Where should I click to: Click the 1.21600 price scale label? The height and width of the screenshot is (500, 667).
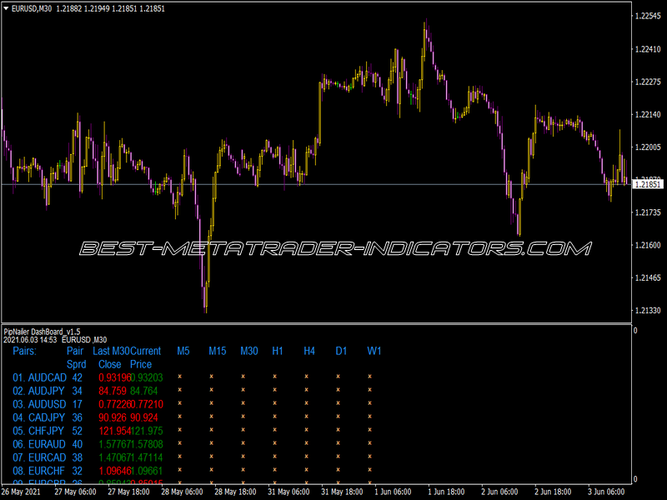[x=648, y=245]
